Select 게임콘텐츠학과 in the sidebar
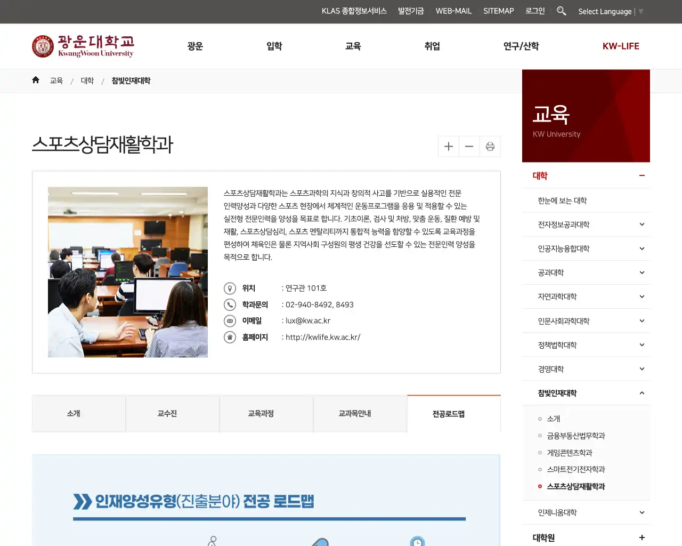 pos(570,453)
